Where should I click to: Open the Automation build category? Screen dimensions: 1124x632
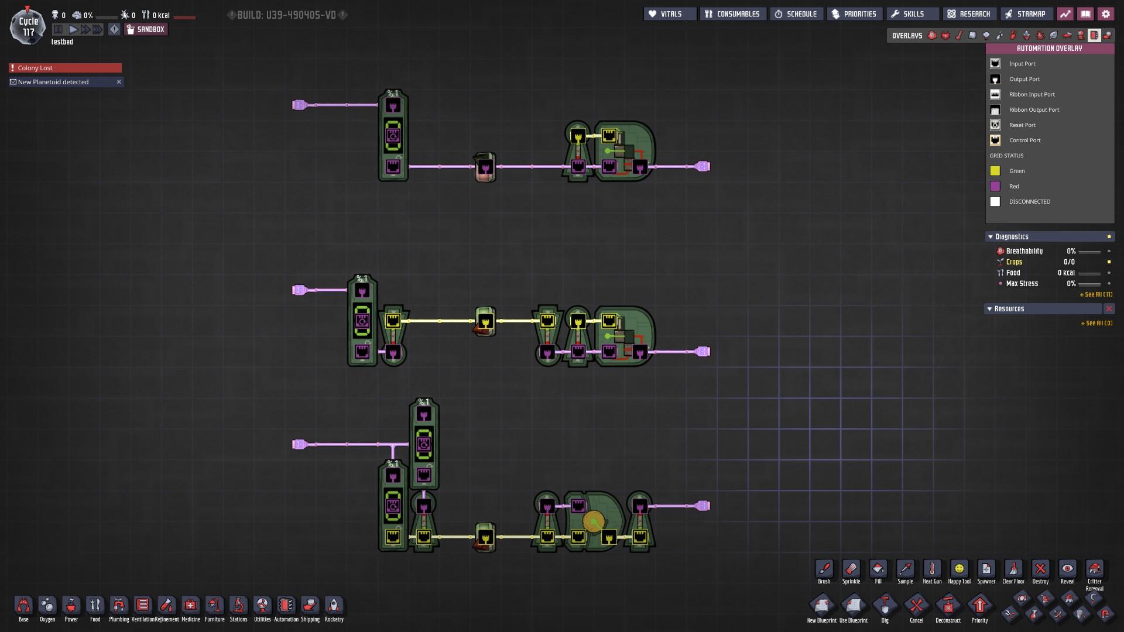click(286, 605)
